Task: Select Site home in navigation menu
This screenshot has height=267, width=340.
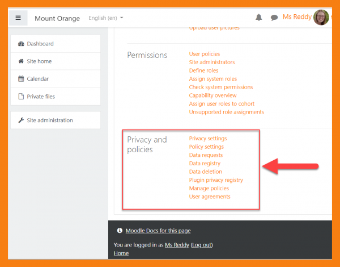Action: click(40, 61)
